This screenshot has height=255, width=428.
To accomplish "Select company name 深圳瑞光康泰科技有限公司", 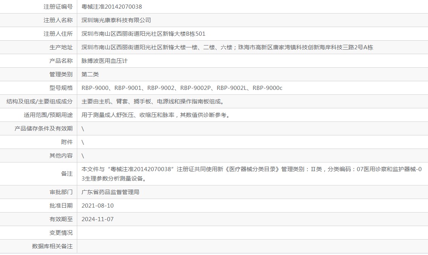I will tap(116, 20).
